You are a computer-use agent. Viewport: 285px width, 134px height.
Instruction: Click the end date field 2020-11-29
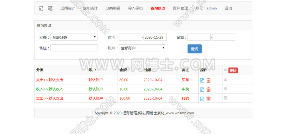[155, 37]
